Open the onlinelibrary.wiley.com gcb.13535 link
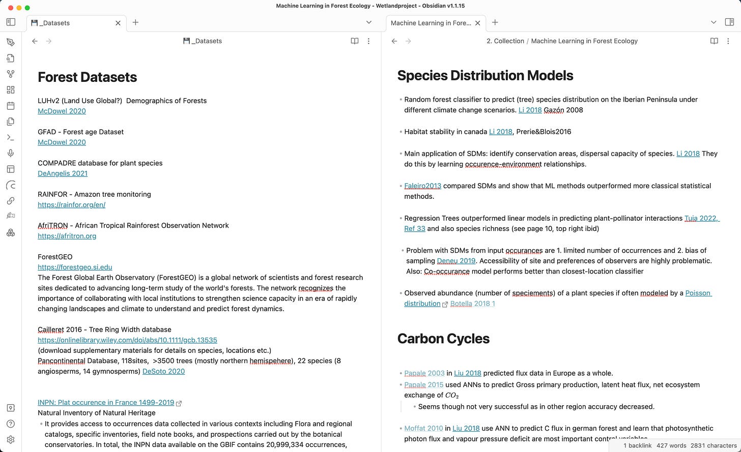The width and height of the screenshot is (741, 452). tap(127, 340)
